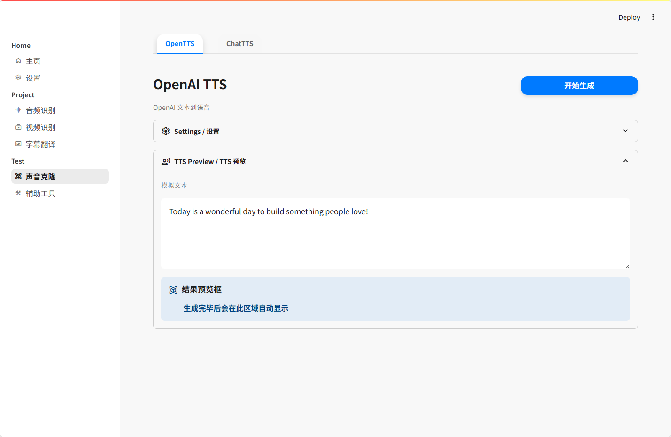The image size is (671, 437).
Task: Open the 设置 page in sidebar
Action: tap(60, 78)
